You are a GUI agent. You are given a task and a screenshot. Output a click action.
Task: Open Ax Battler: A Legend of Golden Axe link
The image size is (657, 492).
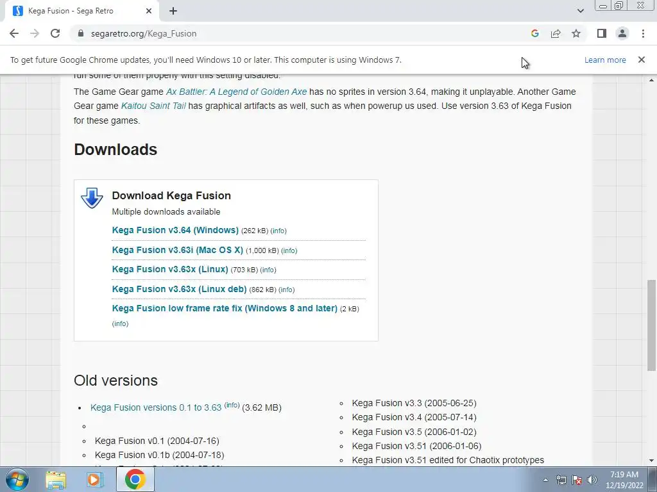(236, 92)
